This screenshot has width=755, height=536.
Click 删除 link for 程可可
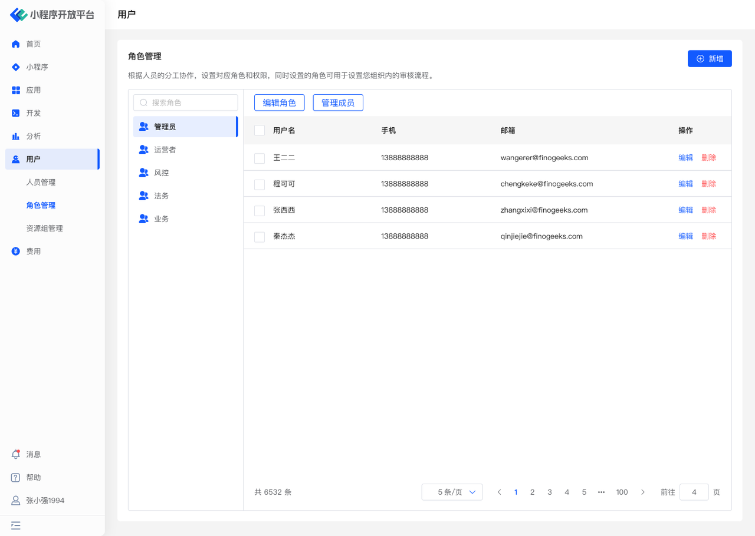(708, 184)
